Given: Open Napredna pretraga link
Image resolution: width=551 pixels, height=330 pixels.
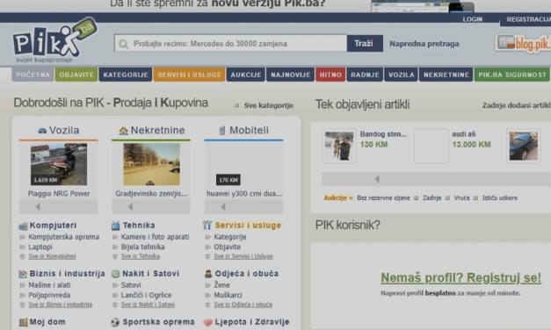Looking at the screenshot, I should click(424, 44).
